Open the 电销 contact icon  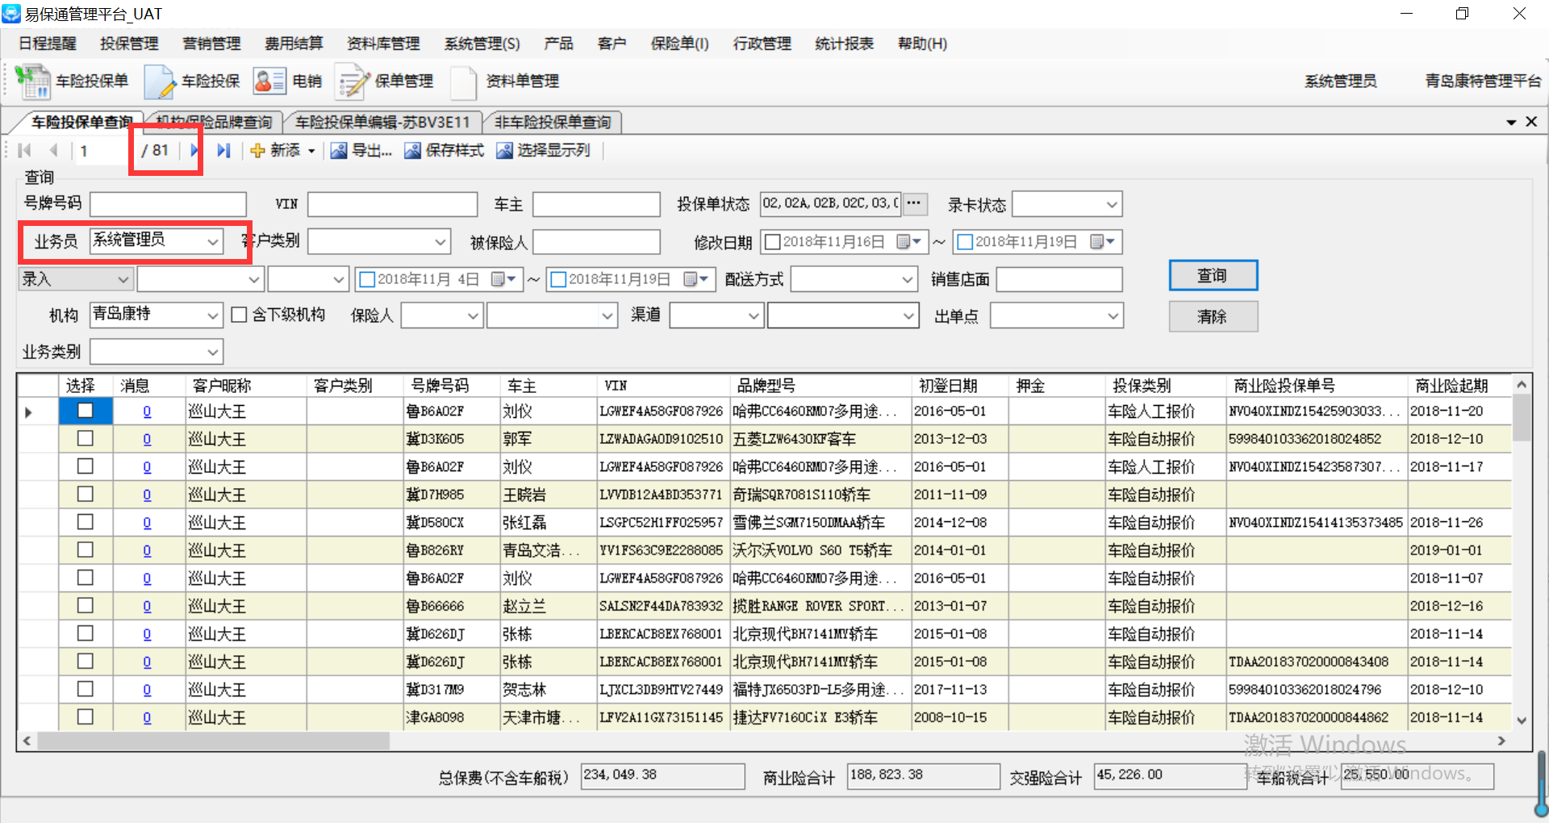click(269, 81)
